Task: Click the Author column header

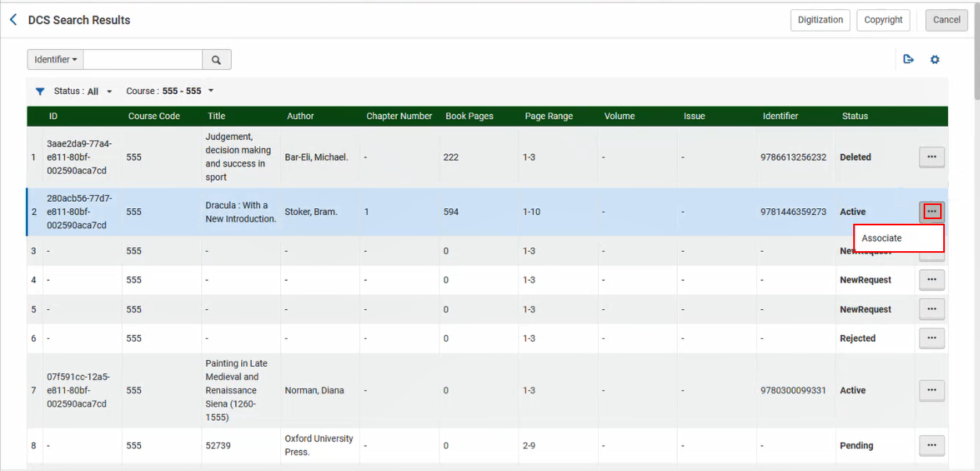Action: tap(301, 117)
